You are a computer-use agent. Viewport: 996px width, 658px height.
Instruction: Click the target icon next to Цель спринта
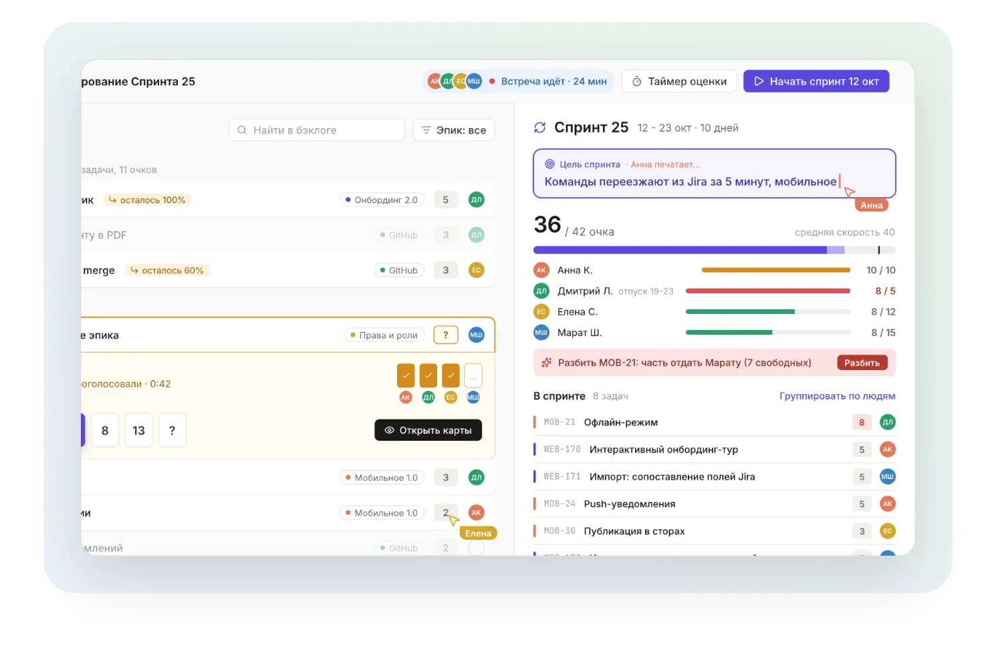[549, 164]
